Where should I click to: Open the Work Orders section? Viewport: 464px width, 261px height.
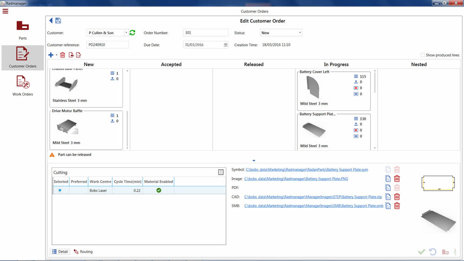click(22, 86)
